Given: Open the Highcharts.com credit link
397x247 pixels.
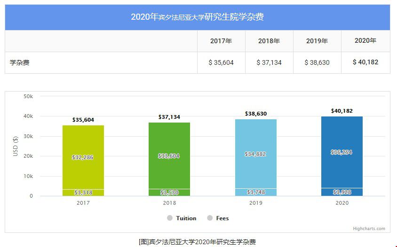Looking at the screenshot, I should (x=369, y=229).
